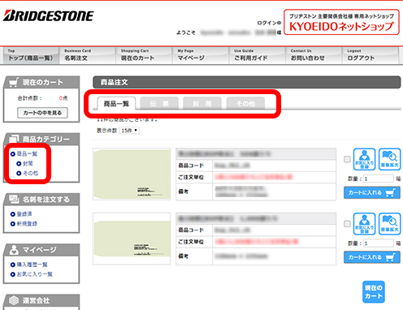Switch to 封筒 tab
The image size is (403, 310).
(202, 104)
